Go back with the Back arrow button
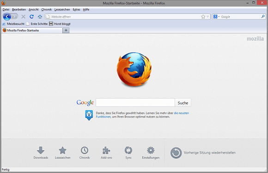The image size is (268, 173). coord(7,17)
